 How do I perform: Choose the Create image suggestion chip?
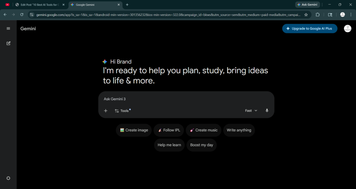(x=134, y=130)
